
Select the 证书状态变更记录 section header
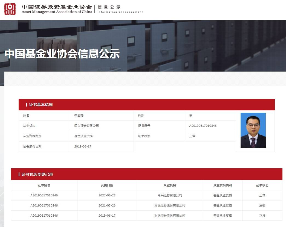(x=37, y=174)
